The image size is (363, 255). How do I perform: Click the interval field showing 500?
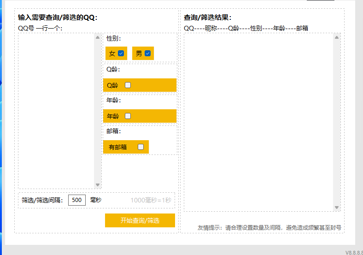[77, 200]
